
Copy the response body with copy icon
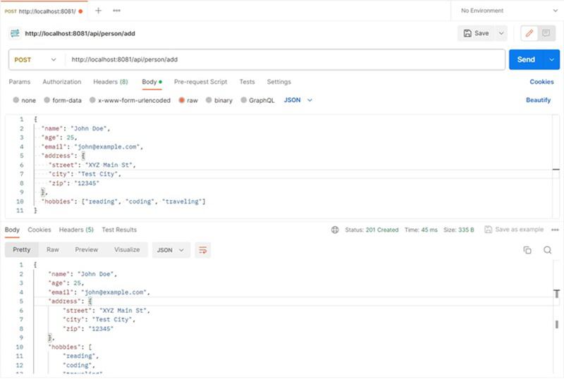(x=527, y=250)
